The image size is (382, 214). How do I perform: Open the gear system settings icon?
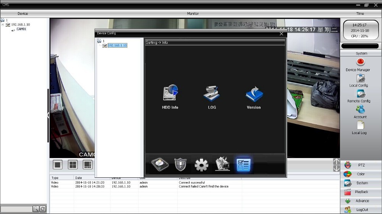201,165
